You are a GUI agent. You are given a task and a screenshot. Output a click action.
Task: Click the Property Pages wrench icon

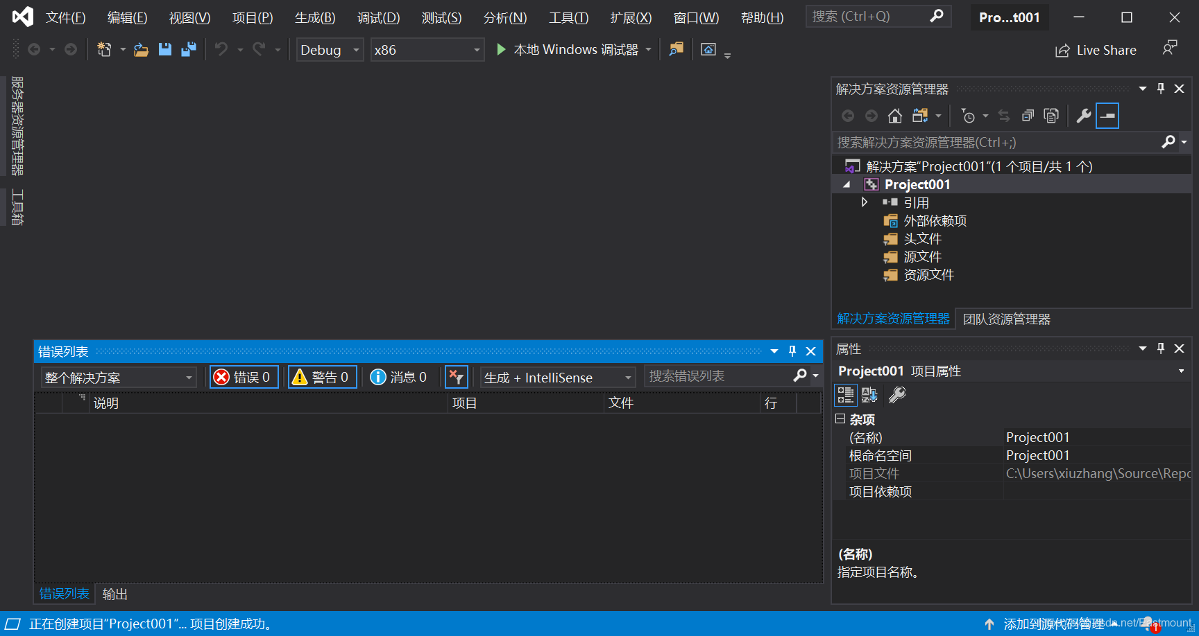coord(897,395)
